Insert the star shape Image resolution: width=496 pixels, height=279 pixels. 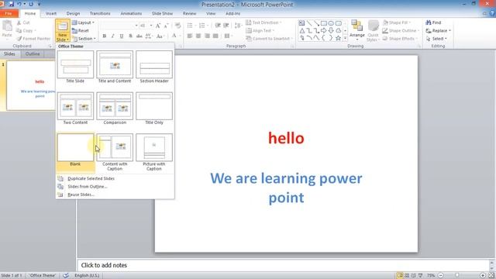[338, 38]
